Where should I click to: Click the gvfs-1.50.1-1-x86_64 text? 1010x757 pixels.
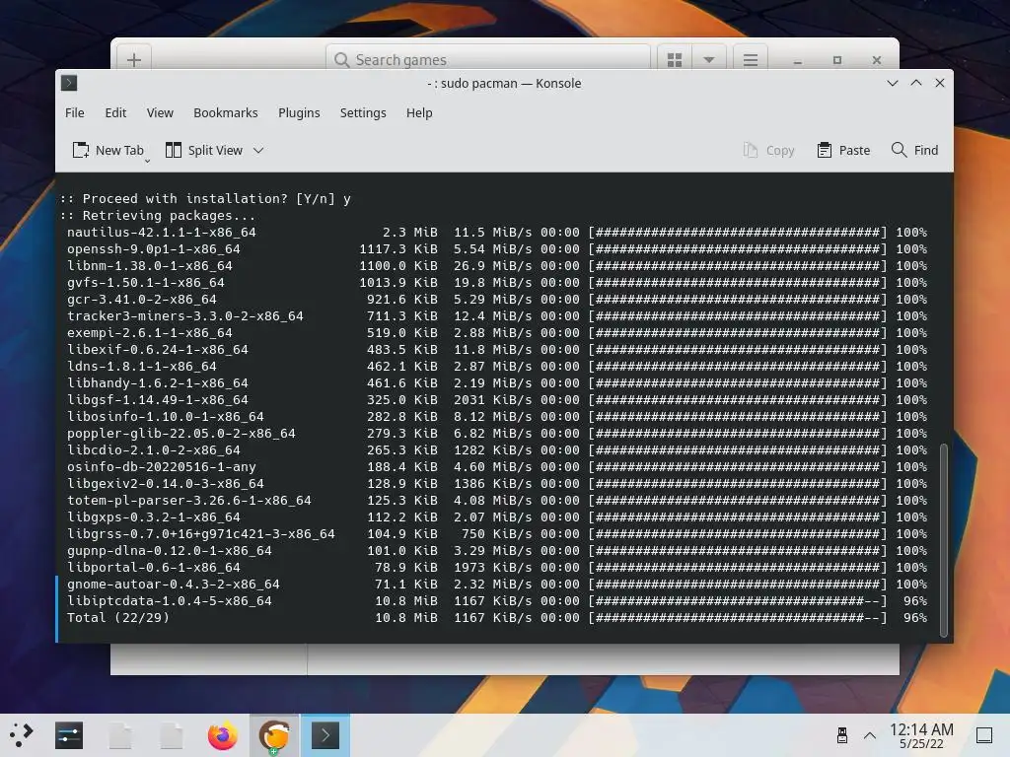[146, 283]
